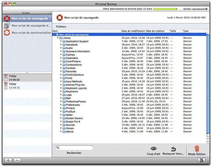Select the Favorites folder row
212x167 pixels.
[x=129, y=71]
